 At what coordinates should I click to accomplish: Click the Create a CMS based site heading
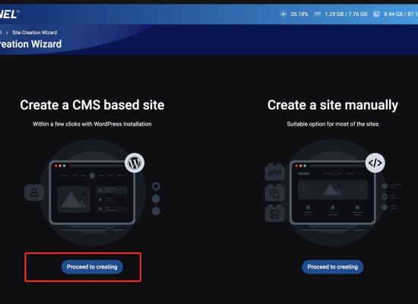92,105
